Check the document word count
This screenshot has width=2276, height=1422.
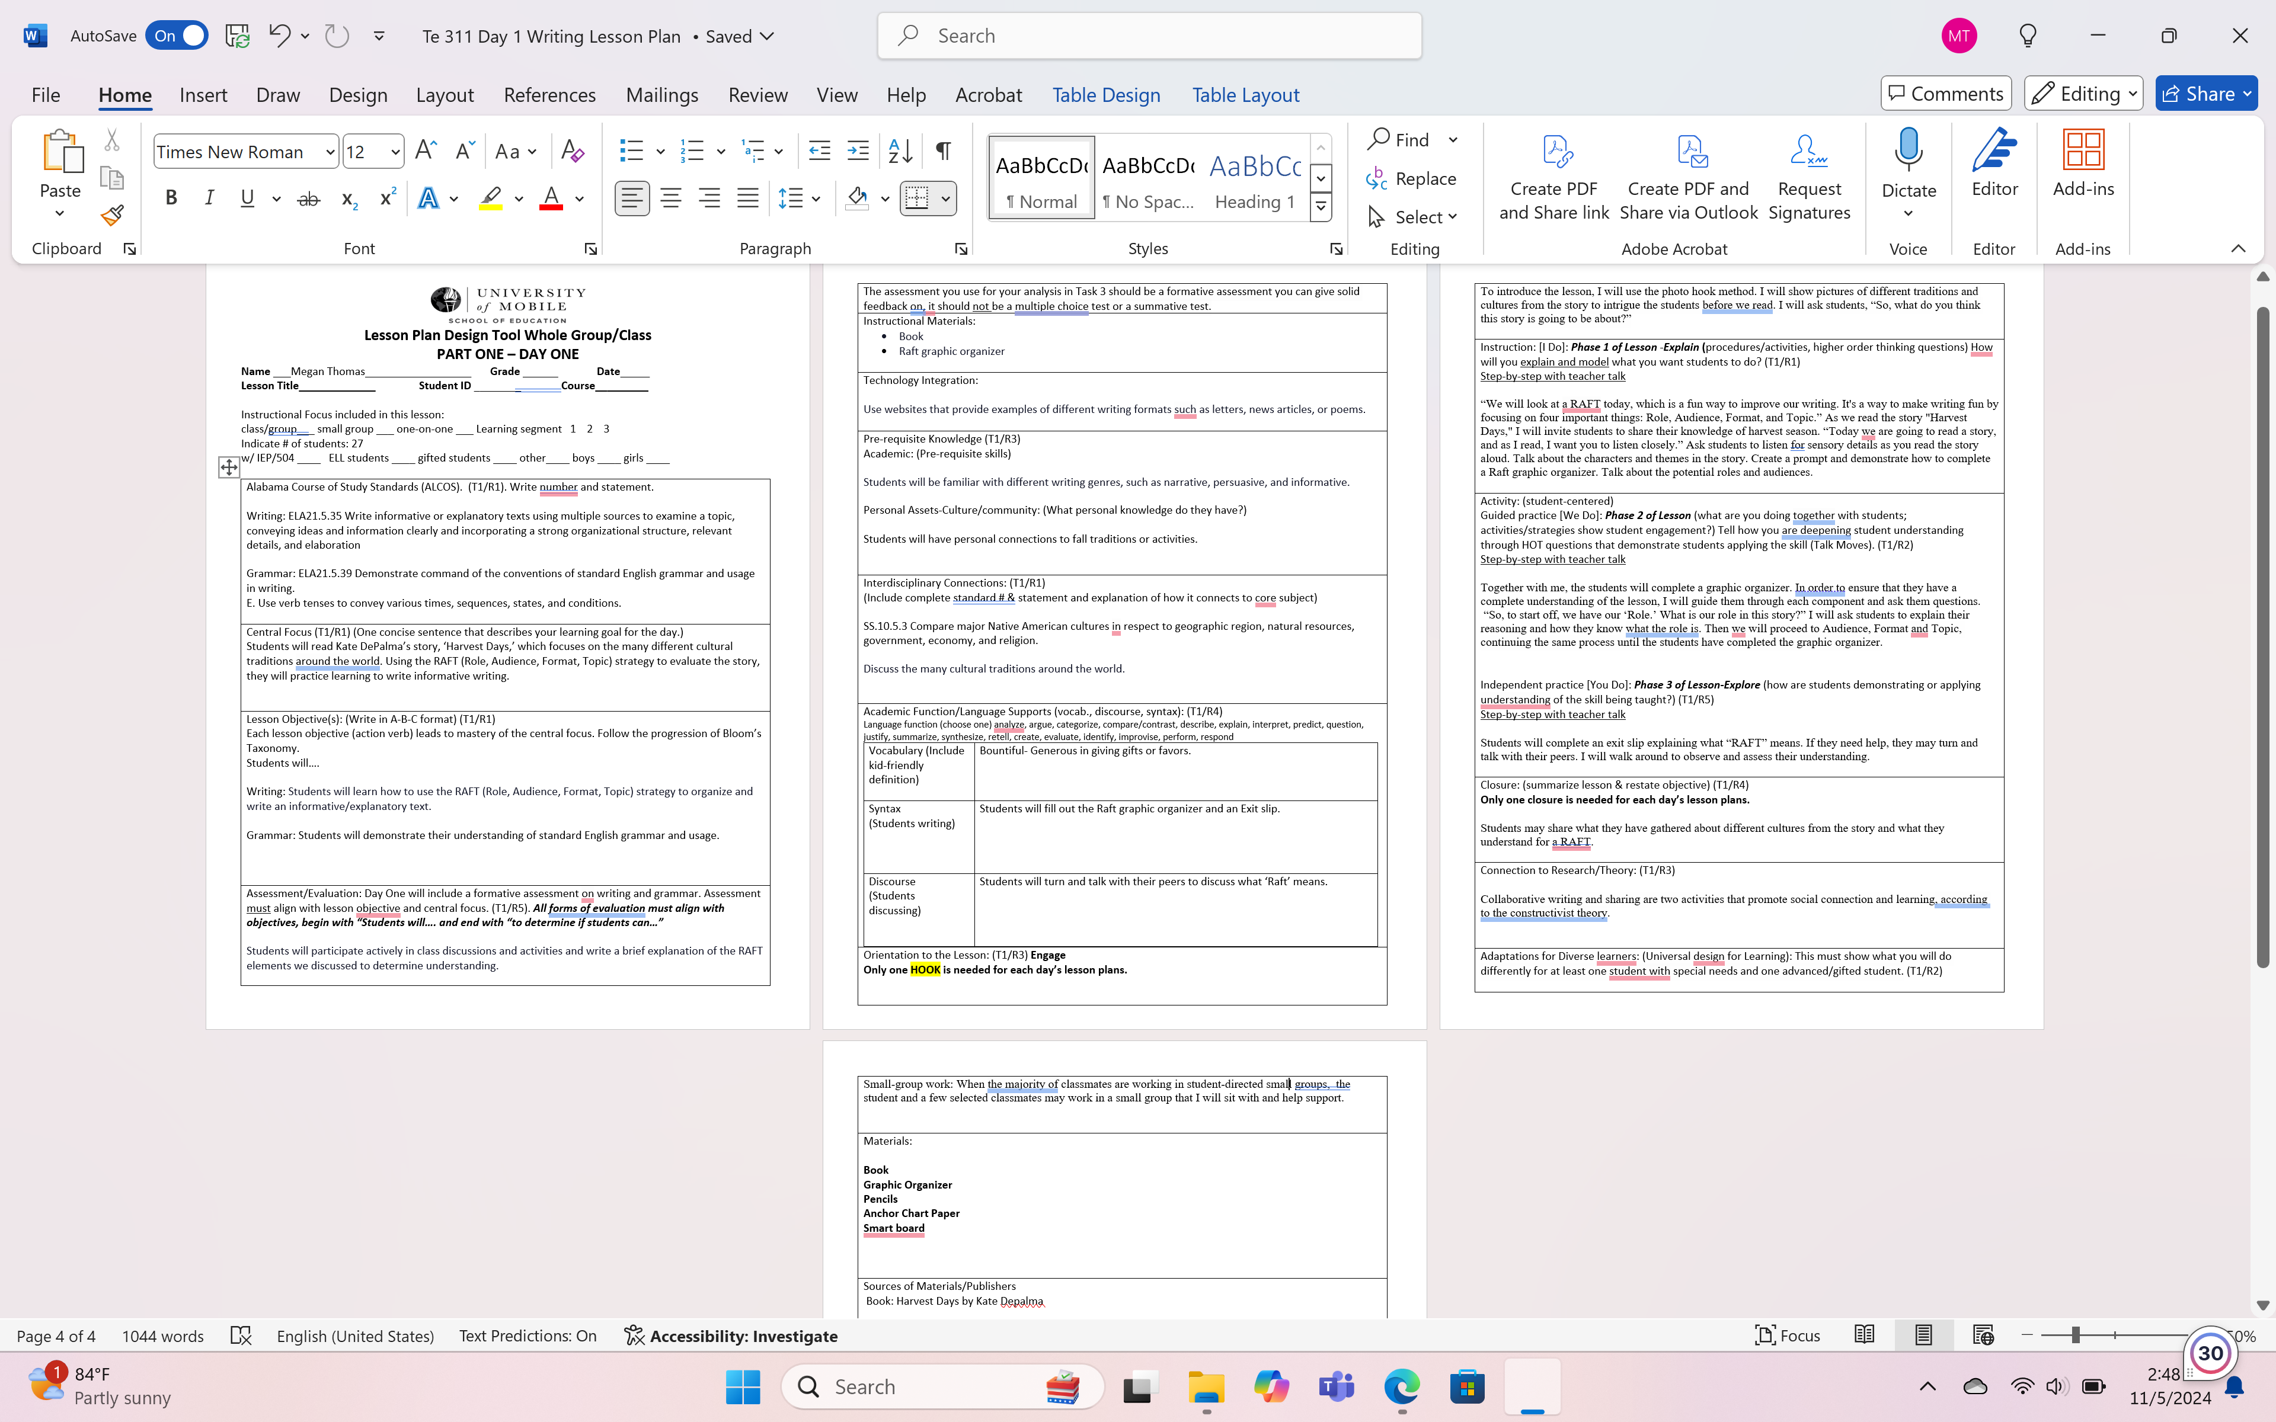[x=162, y=1334]
